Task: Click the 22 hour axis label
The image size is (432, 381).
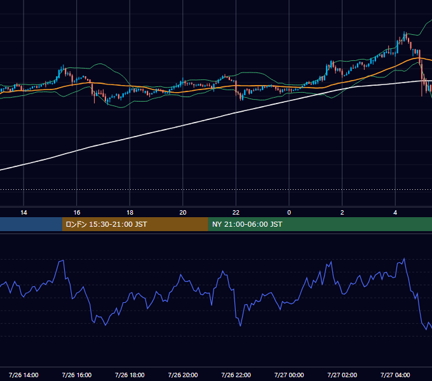Action: (236, 213)
